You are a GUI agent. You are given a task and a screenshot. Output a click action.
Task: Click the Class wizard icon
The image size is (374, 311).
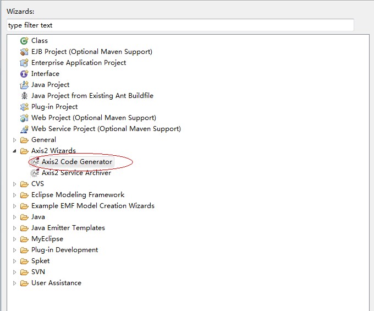pyautogui.click(x=24, y=41)
